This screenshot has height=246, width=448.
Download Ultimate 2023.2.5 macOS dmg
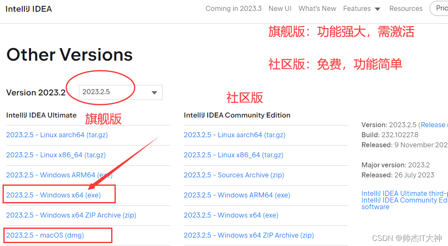coord(45,235)
